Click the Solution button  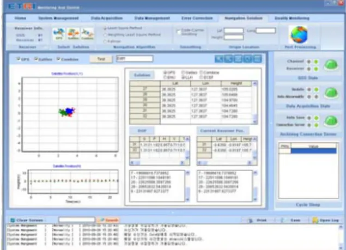click(x=142, y=75)
